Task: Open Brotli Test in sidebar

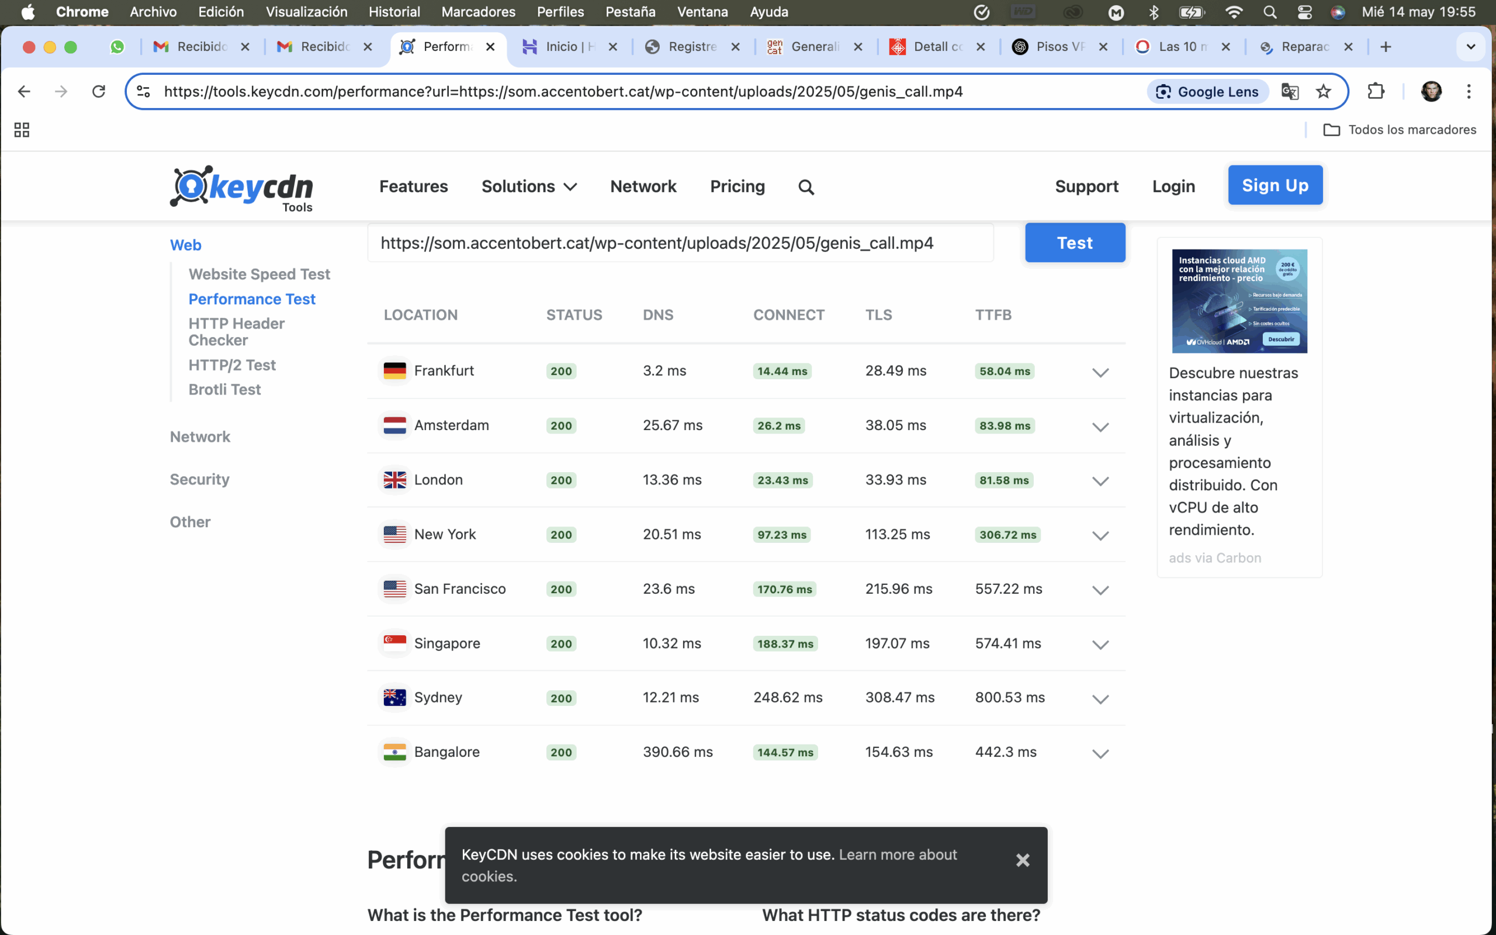Action: pyautogui.click(x=224, y=390)
